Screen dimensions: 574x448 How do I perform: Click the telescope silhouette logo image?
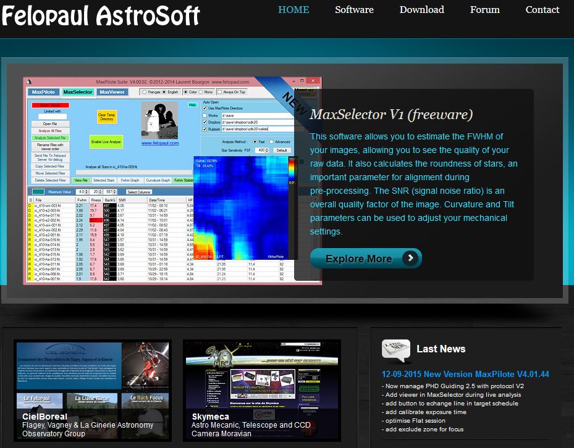pyautogui.click(x=159, y=120)
